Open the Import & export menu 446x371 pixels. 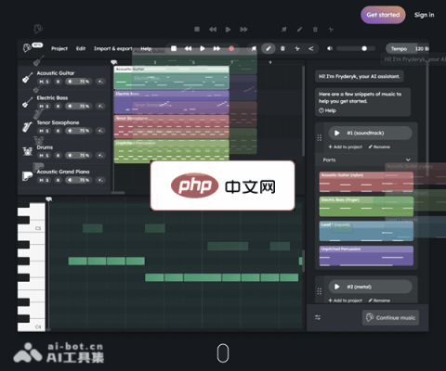pyautogui.click(x=113, y=48)
